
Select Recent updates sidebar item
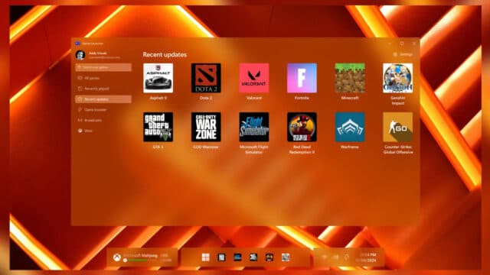pos(103,99)
